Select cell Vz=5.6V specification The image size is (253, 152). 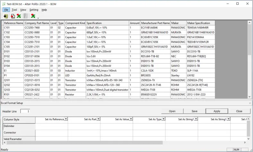tap(107, 56)
